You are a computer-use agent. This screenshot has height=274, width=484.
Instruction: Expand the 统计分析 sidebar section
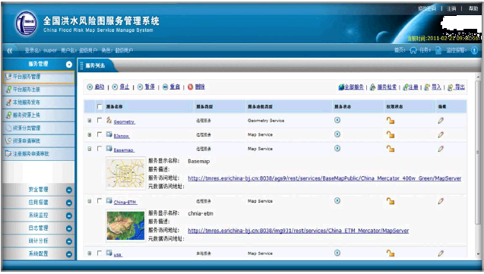click(69, 241)
